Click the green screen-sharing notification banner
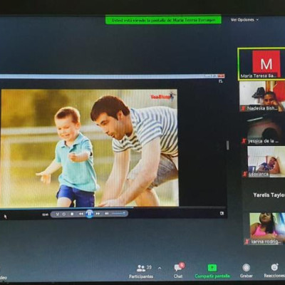The image size is (285, 285). (163, 21)
